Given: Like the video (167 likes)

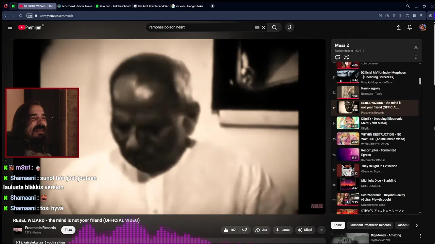Looking at the screenshot, I should pyautogui.click(x=229, y=230).
